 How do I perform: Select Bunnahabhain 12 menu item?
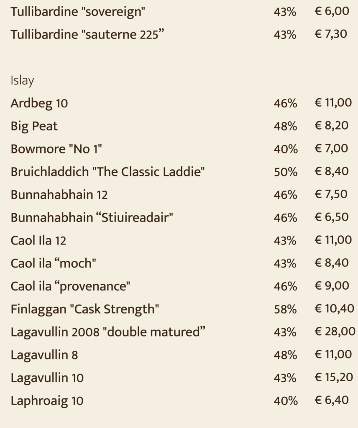[59, 195]
